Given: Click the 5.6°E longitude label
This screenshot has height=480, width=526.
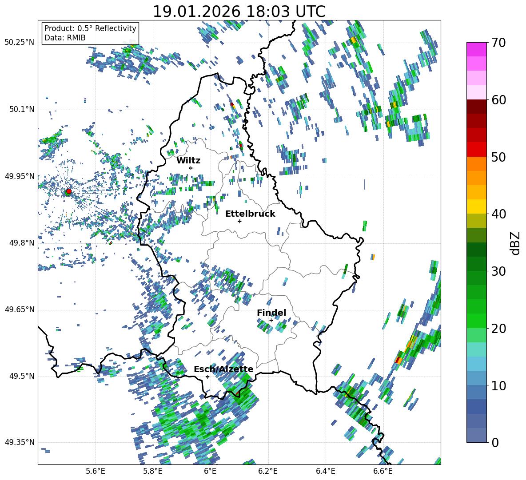Looking at the screenshot, I should [96, 471].
